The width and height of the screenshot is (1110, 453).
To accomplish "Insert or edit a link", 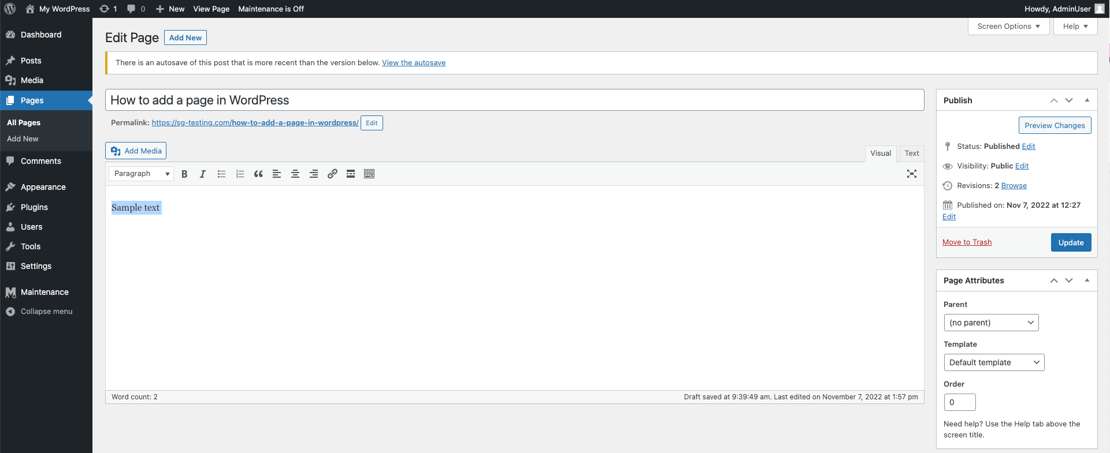I will point(332,174).
